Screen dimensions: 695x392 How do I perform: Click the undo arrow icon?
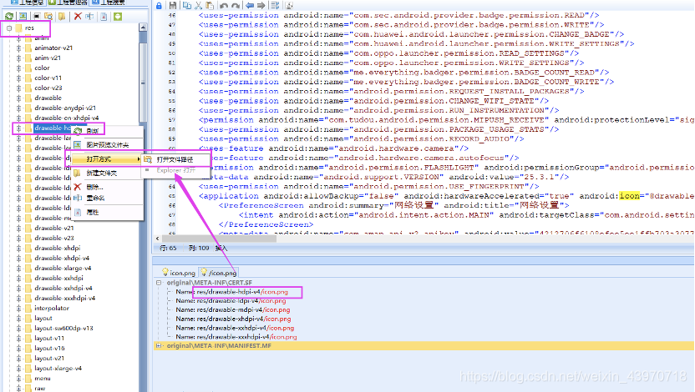tap(224, 5)
